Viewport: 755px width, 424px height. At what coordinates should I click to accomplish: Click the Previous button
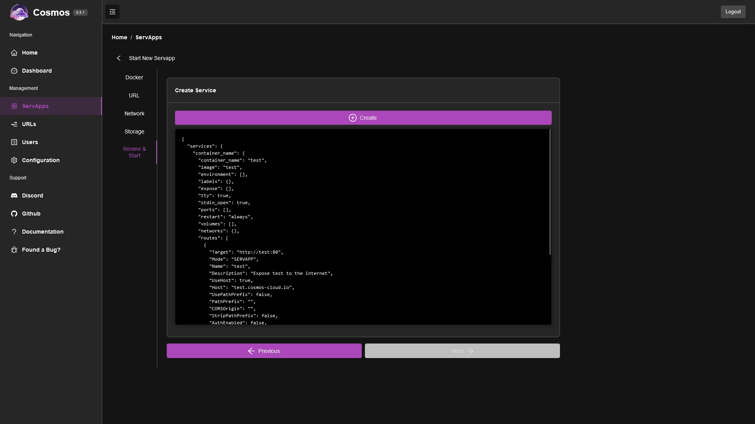[264, 351]
